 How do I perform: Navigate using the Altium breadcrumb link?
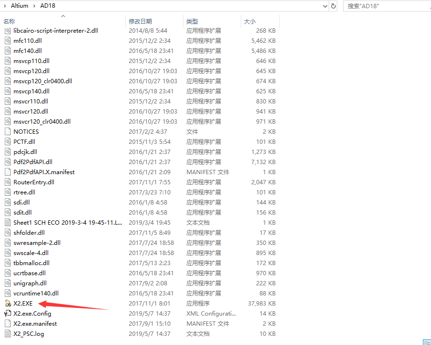18,6
